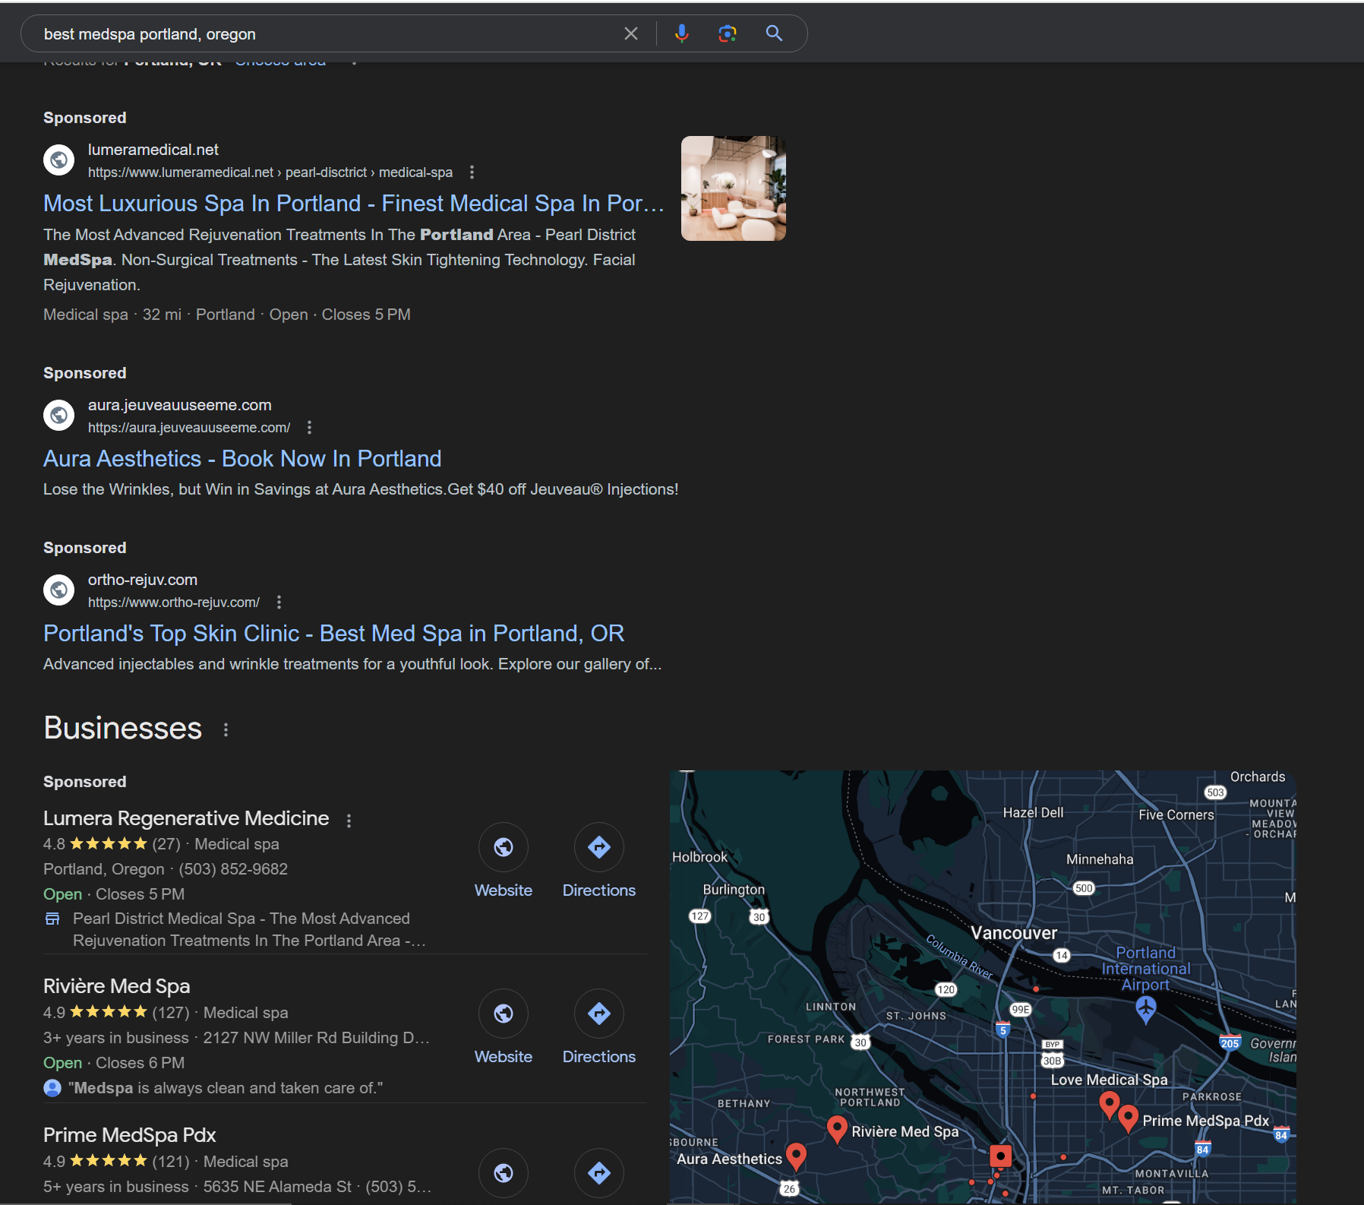The width and height of the screenshot is (1364, 1205).
Task: Get directions to Prime MedSpa Pdx icon
Action: click(x=599, y=1173)
